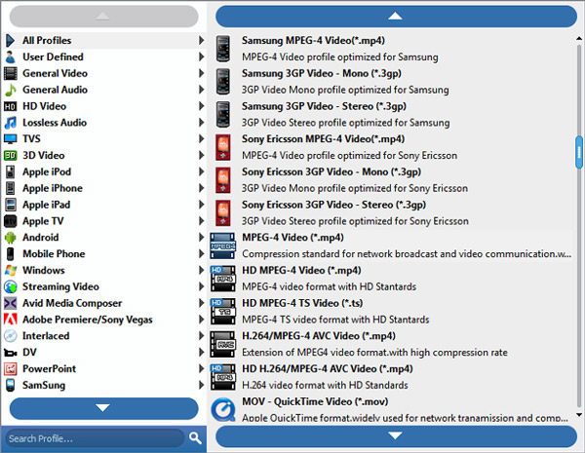The image size is (585, 453).
Task: Choose Sony Ericsson 3GP Video - Stereo profile
Action: pyautogui.click(x=392, y=212)
